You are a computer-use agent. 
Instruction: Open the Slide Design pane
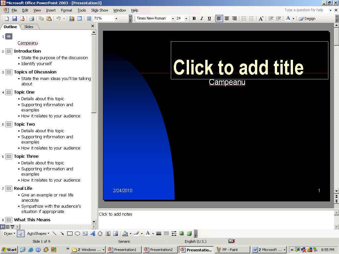point(307,19)
